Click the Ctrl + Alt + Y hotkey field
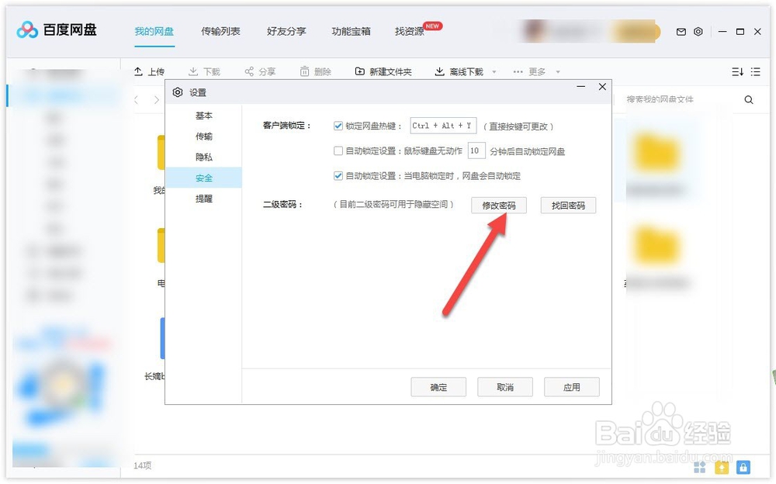The width and height of the screenshot is (776, 484). coord(443,126)
